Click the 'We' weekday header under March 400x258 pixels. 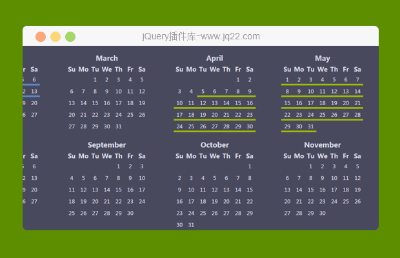107,70
